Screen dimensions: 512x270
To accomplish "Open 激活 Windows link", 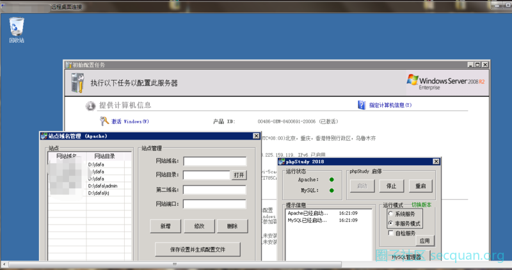I will click(130, 122).
